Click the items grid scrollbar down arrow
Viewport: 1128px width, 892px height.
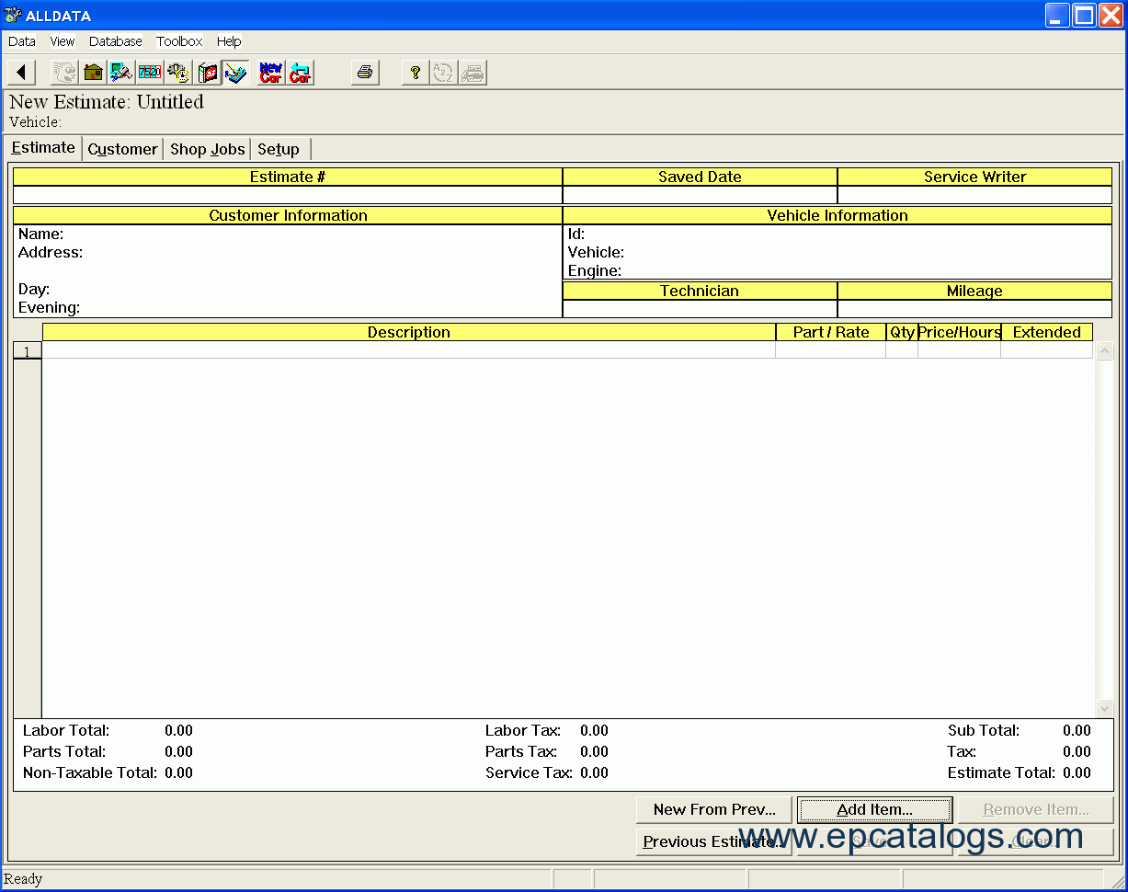[1105, 708]
